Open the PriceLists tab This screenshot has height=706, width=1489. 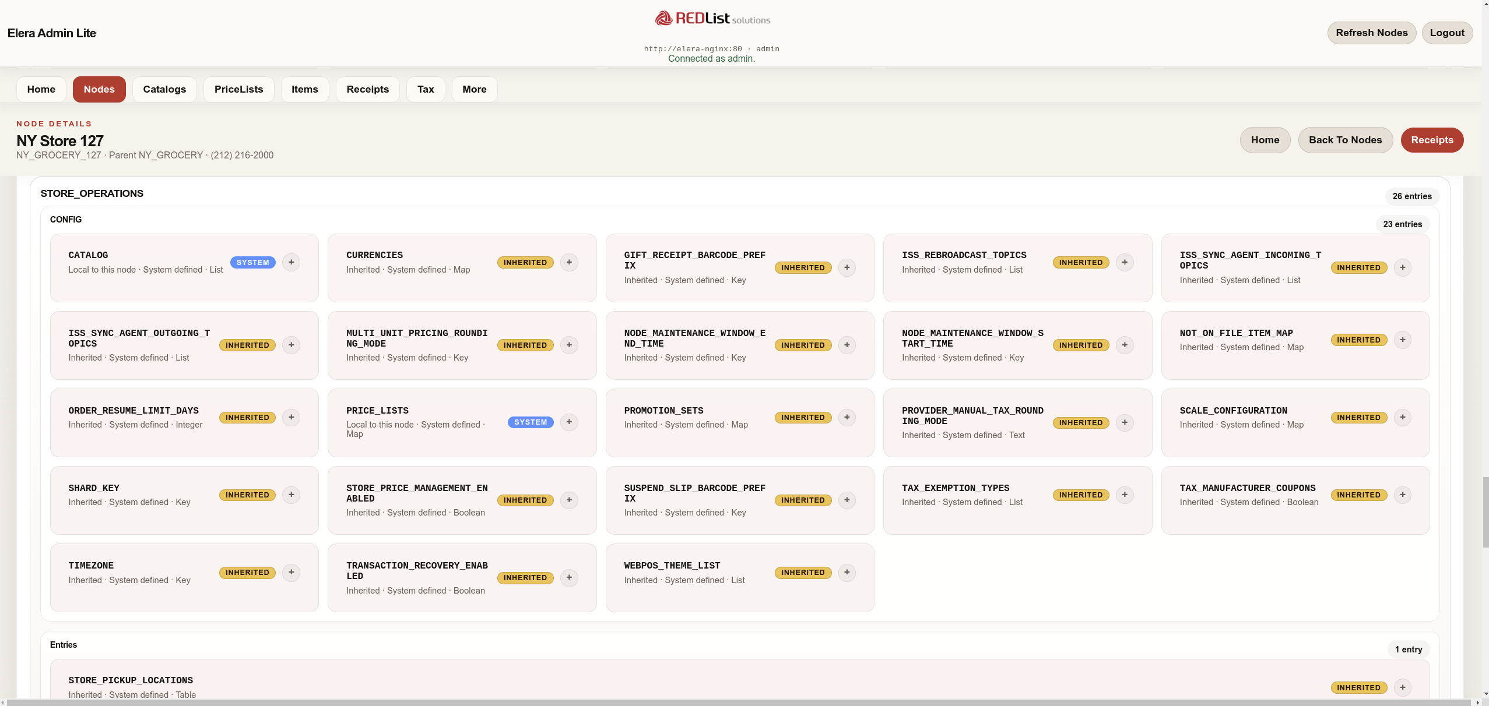point(238,89)
